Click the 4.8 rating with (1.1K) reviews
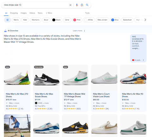The height and width of the screenshot is (137, 152). (x=131, y=109)
